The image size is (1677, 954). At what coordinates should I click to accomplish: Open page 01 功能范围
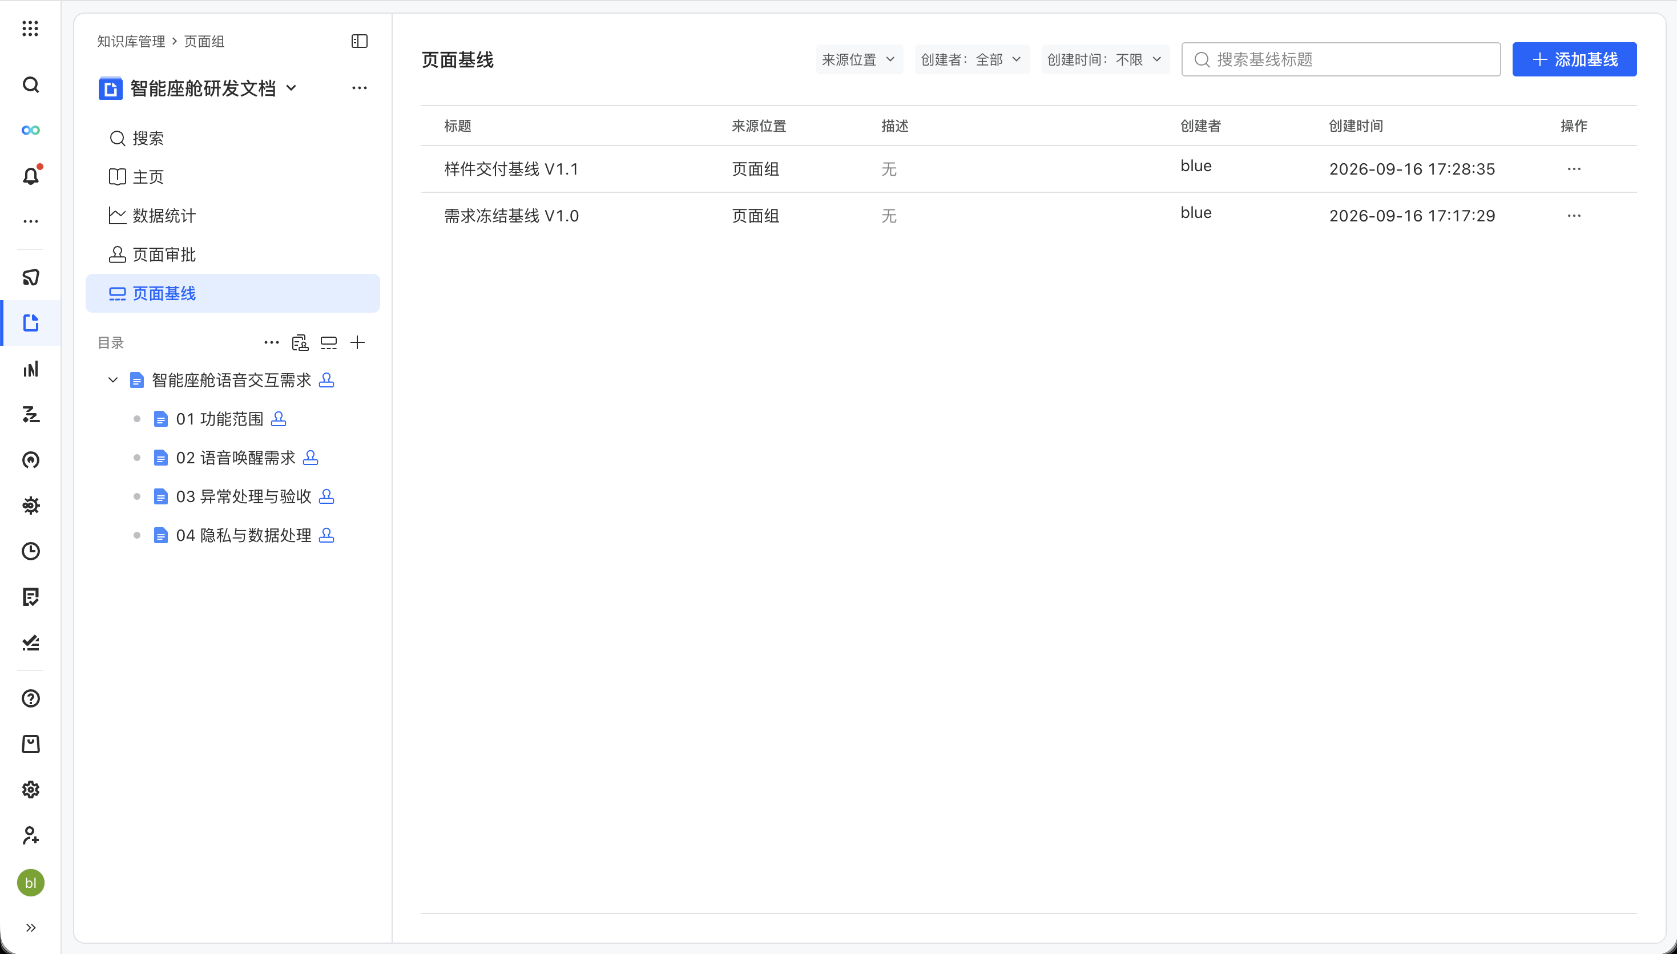pos(220,419)
